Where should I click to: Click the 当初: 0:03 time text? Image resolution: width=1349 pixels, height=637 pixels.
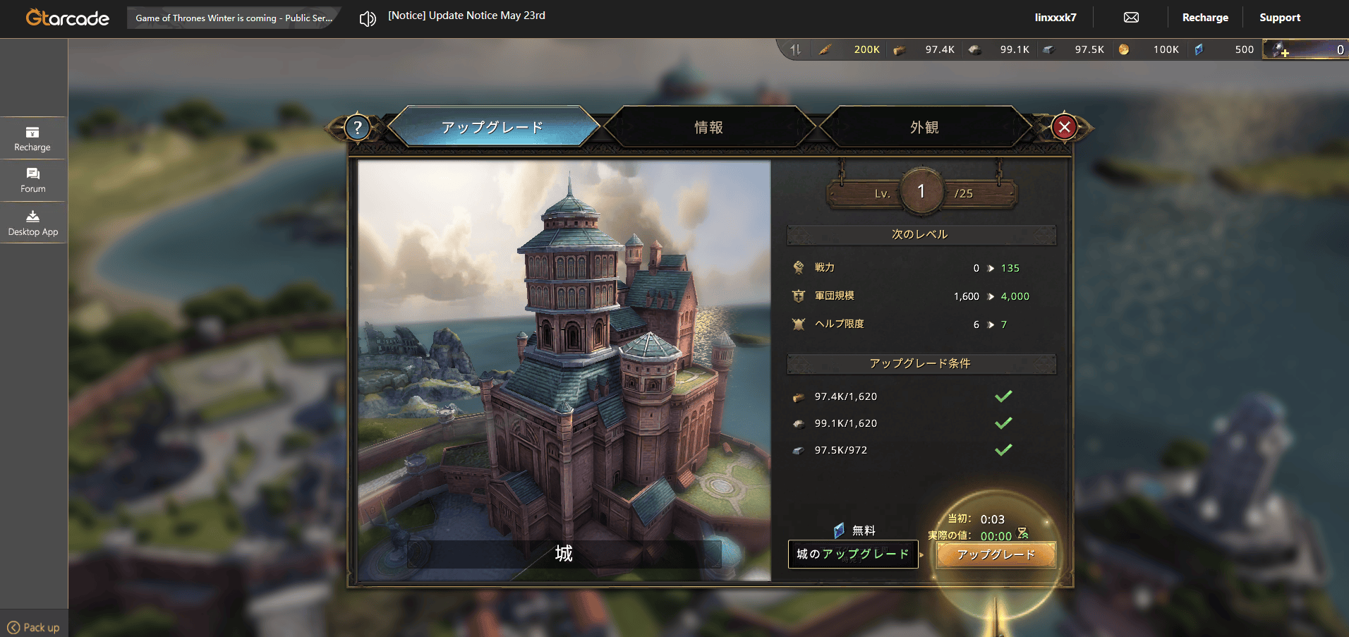click(x=976, y=519)
